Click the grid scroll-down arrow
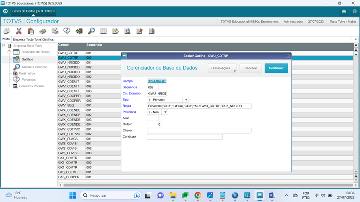 [356, 171]
